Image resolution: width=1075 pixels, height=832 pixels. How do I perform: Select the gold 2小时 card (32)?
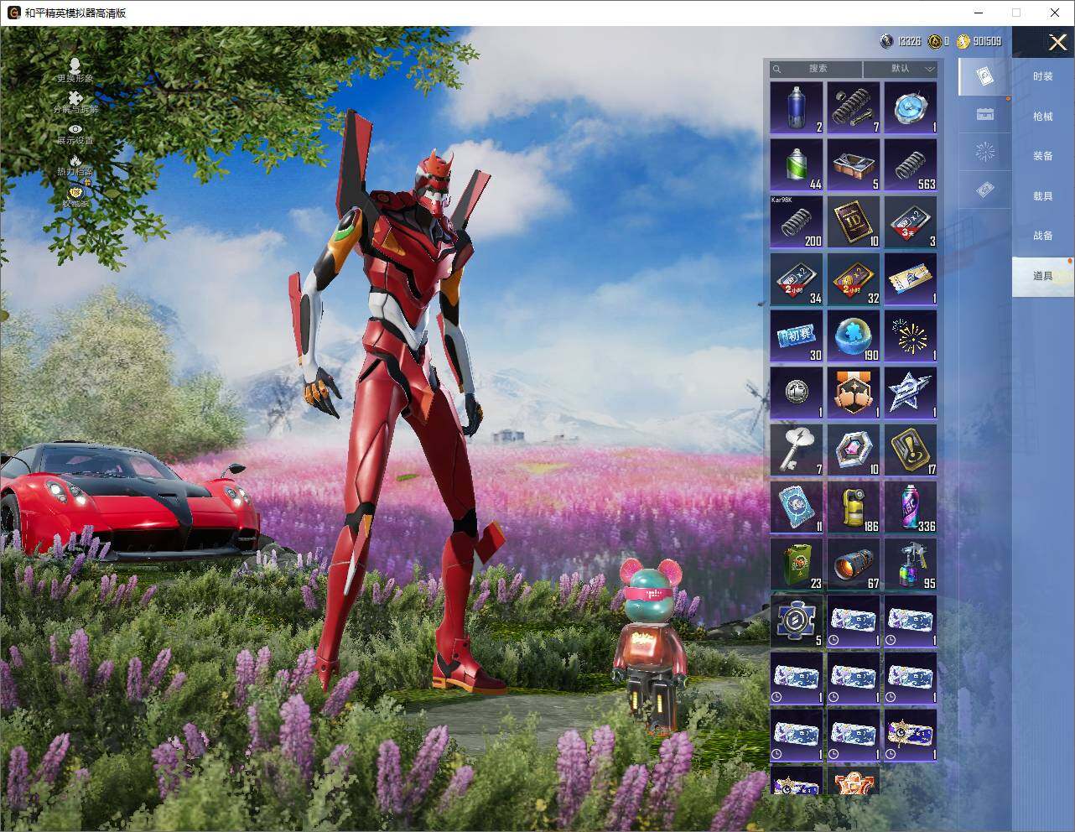click(x=854, y=278)
